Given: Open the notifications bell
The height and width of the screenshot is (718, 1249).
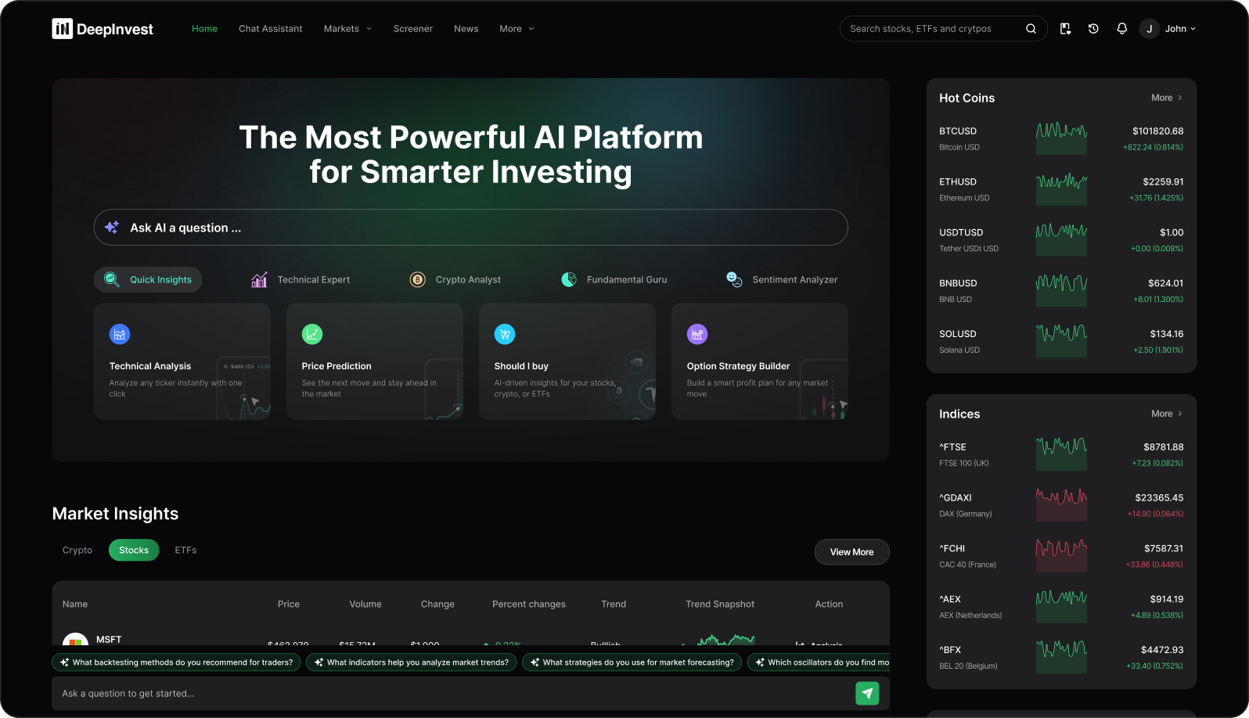Looking at the screenshot, I should coord(1121,29).
